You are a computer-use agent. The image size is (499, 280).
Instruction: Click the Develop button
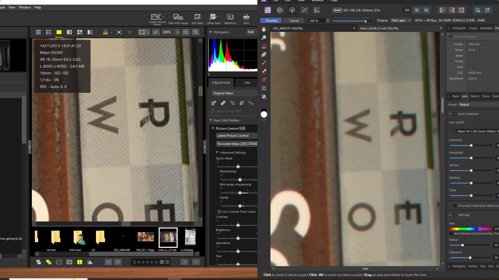click(271, 21)
